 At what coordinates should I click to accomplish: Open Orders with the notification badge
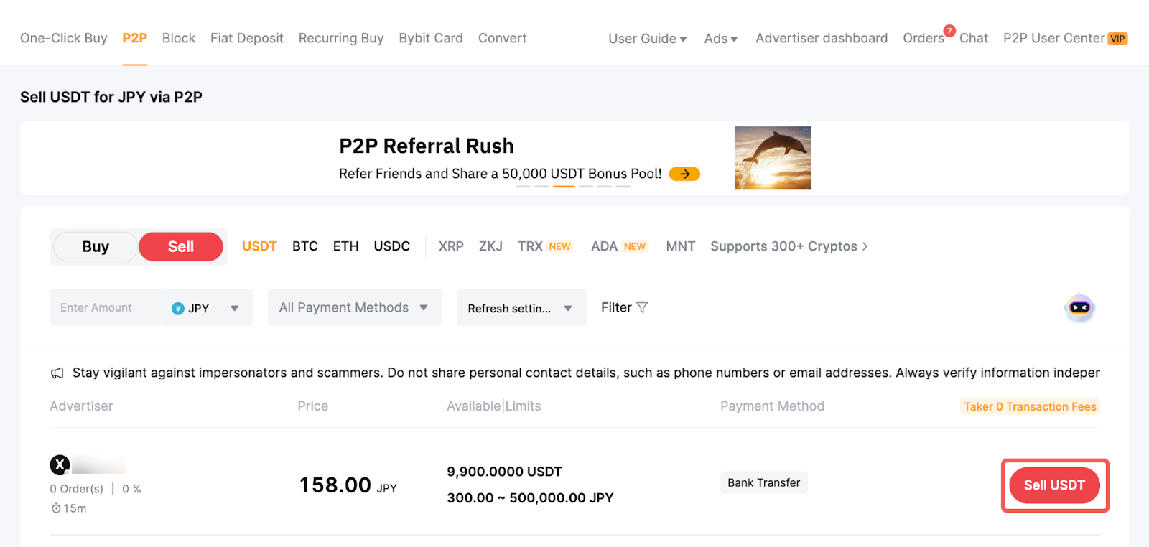point(924,38)
